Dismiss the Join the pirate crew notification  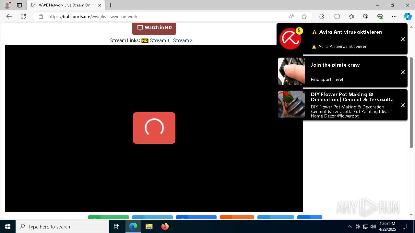403,72
